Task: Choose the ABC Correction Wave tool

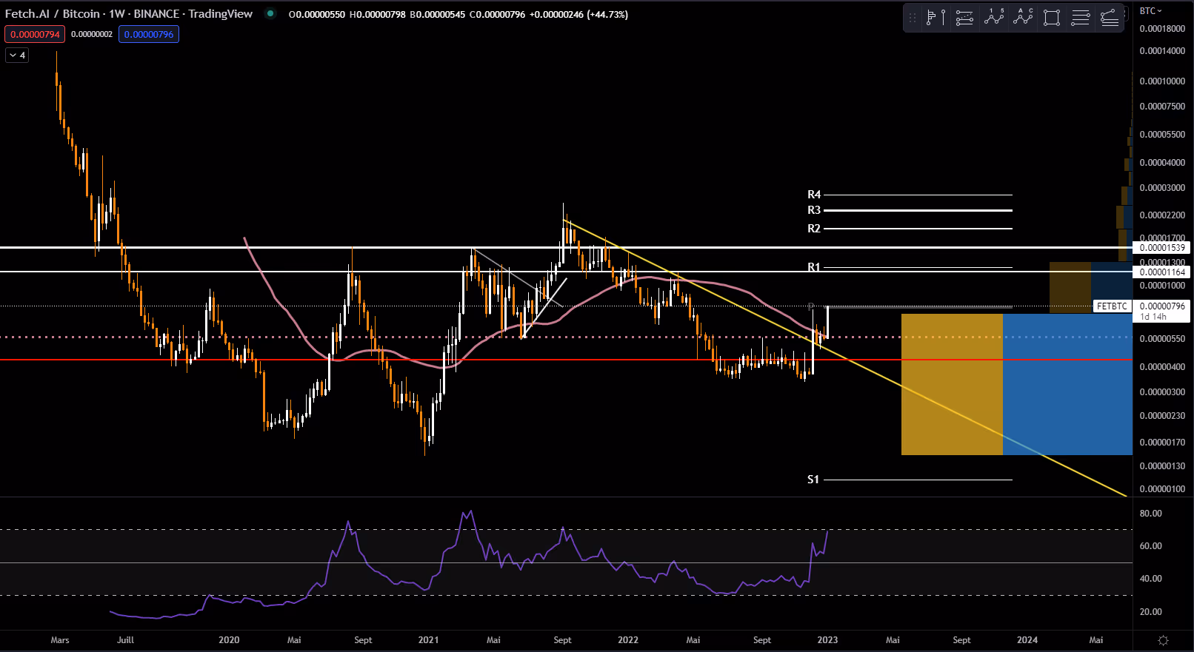Action: 1023,18
